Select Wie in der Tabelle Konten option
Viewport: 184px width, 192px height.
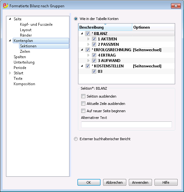[x=76, y=19]
